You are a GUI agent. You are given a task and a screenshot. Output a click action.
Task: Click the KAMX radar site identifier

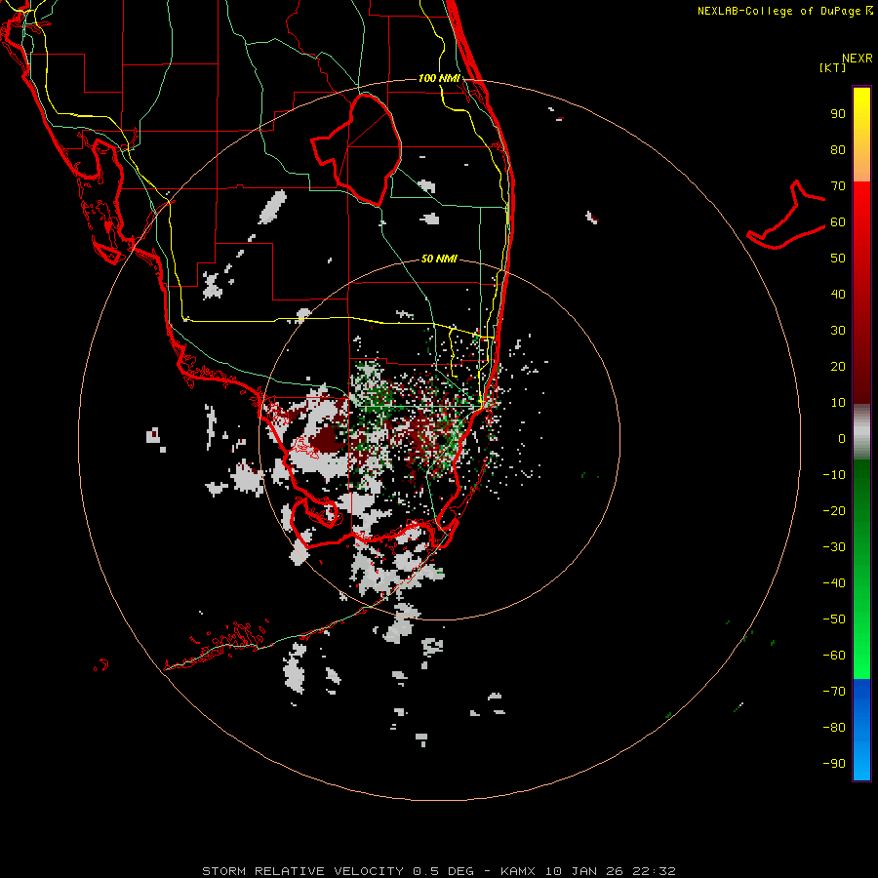[518, 871]
